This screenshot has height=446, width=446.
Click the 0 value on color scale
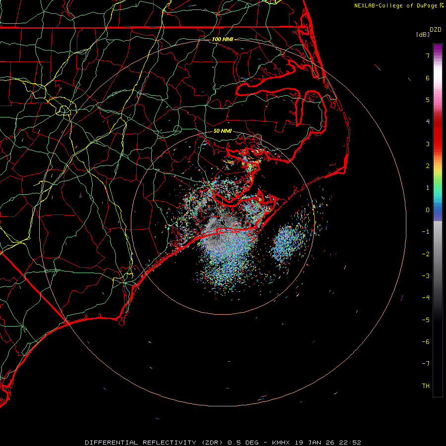pyautogui.click(x=428, y=210)
